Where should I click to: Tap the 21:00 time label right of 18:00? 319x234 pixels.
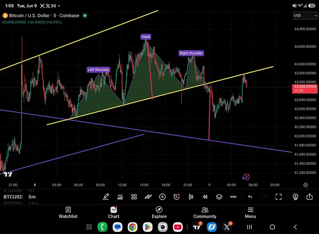(x=188, y=185)
